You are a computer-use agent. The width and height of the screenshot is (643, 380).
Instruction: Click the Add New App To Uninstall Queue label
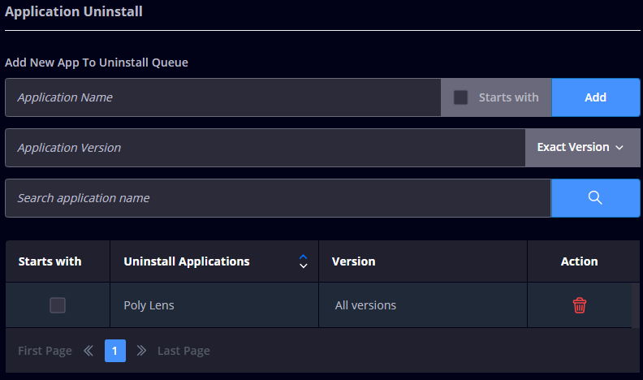tap(97, 63)
